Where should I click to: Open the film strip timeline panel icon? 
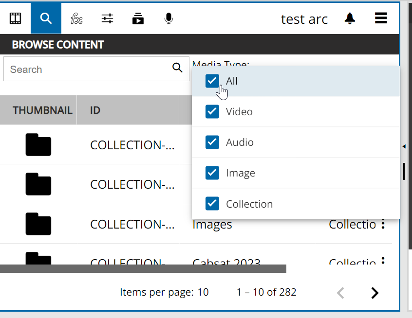[x=15, y=18]
